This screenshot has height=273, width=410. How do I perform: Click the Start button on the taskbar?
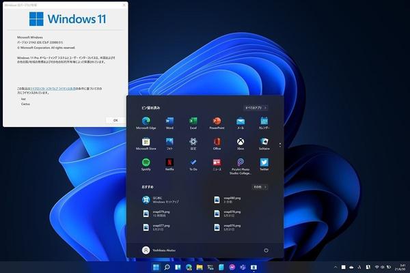[x=156, y=267]
